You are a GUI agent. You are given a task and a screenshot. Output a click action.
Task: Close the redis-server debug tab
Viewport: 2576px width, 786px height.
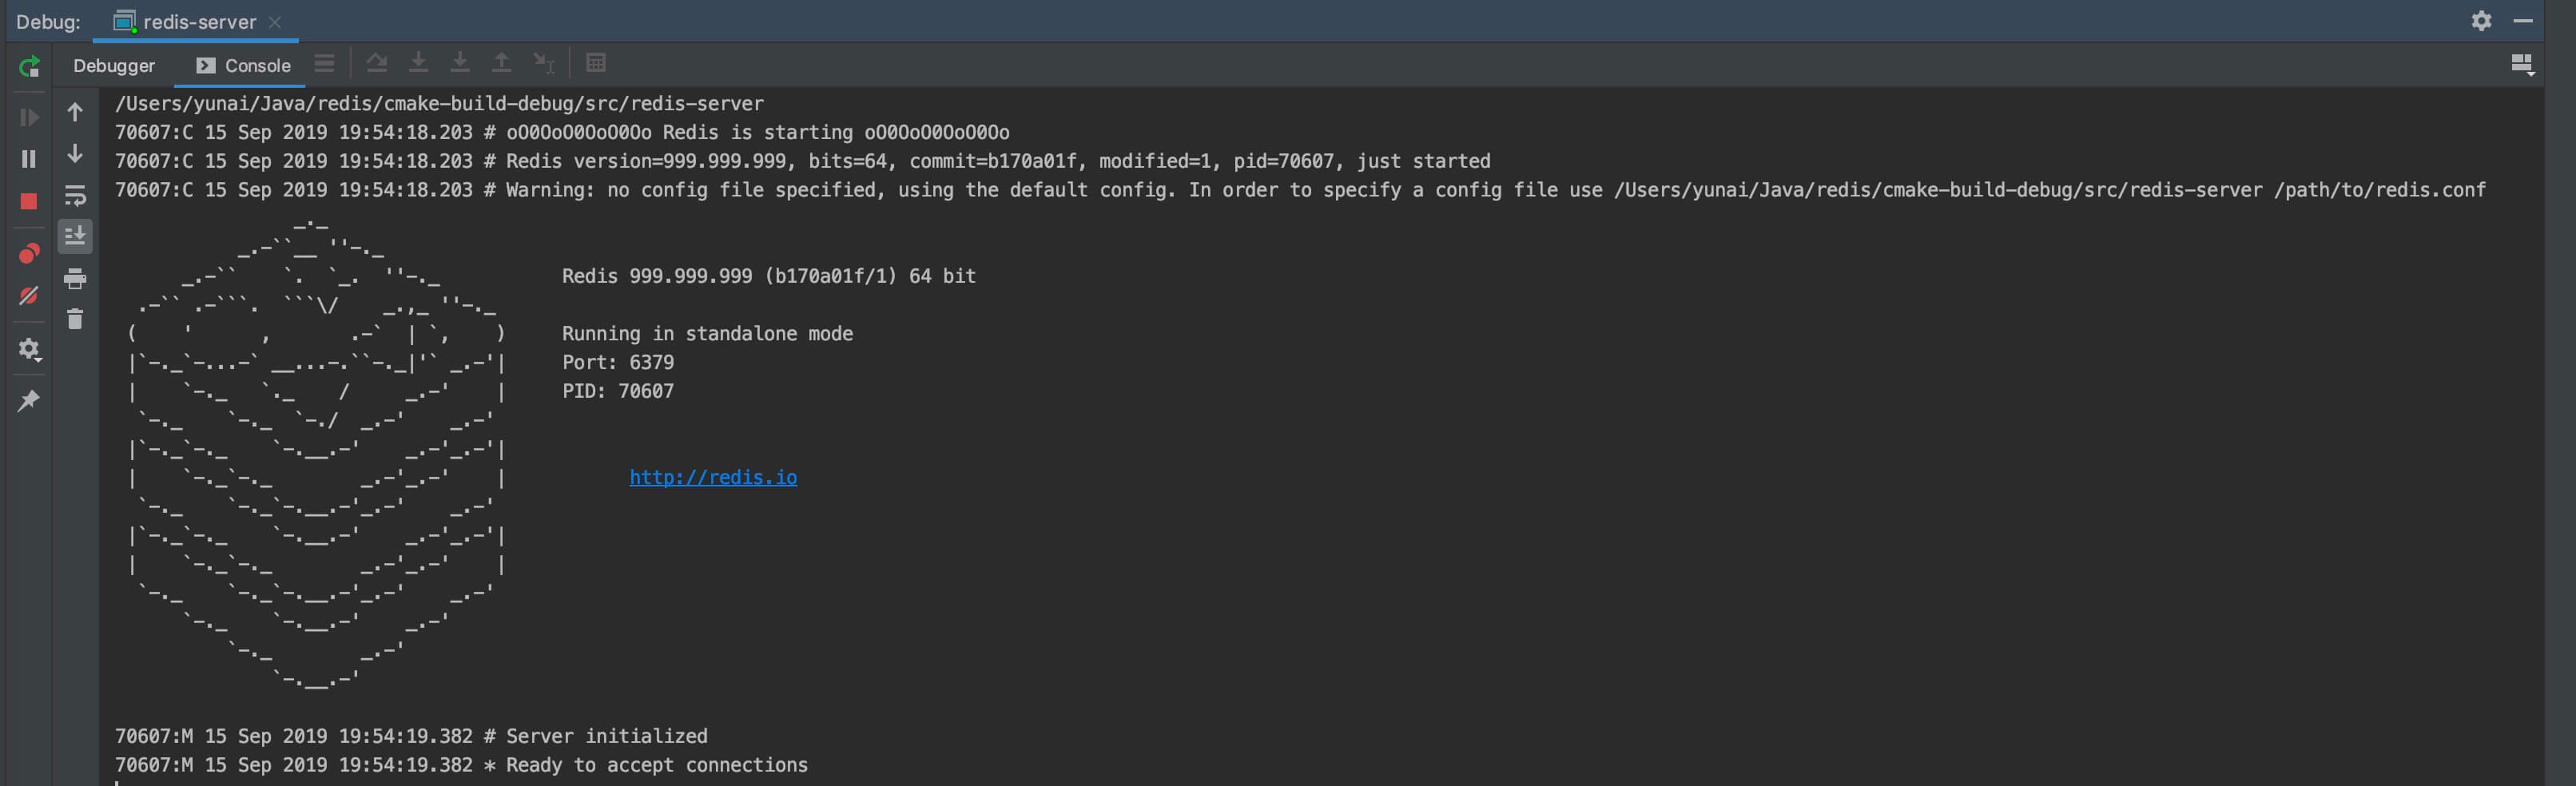(275, 22)
